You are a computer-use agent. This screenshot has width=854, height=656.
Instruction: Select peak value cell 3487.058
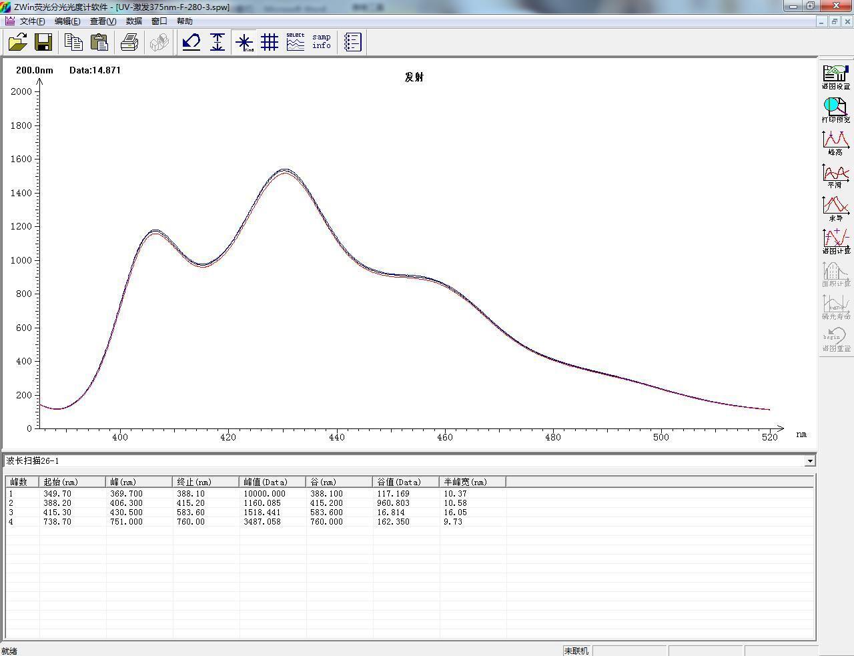point(262,522)
